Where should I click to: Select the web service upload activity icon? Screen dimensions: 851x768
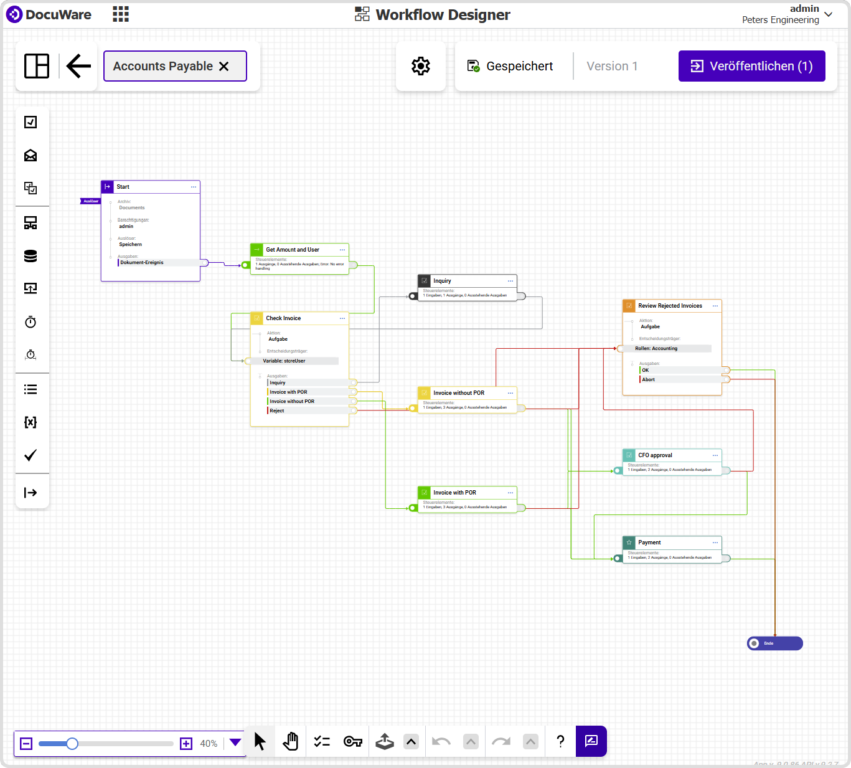coord(31,288)
